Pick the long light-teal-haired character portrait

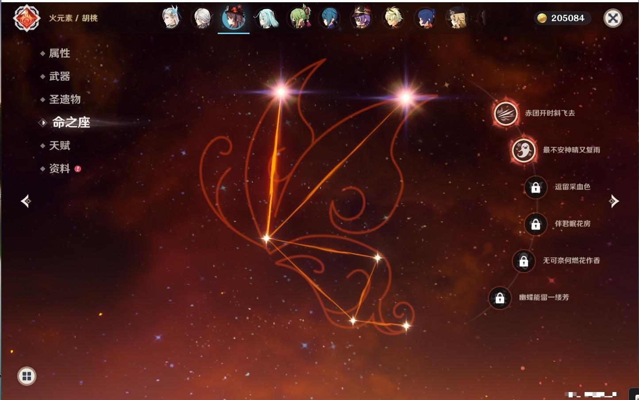click(x=266, y=18)
